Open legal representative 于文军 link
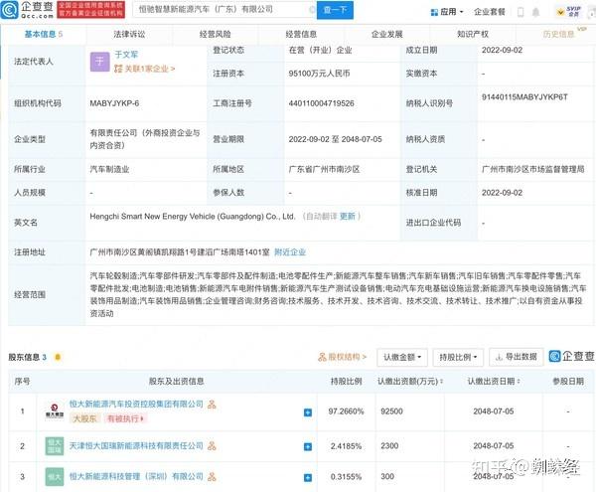 point(126,55)
